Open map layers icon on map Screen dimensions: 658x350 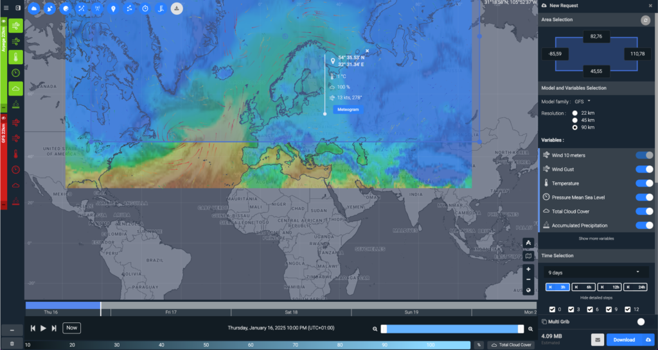(x=528, y=256)
